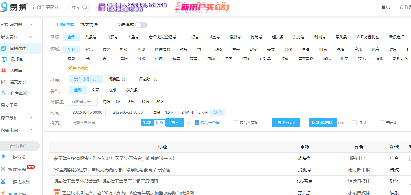The width and height of the screenshot is (411, 195).
Task: Open the 首页 menu item
Action: pos(385,7)
